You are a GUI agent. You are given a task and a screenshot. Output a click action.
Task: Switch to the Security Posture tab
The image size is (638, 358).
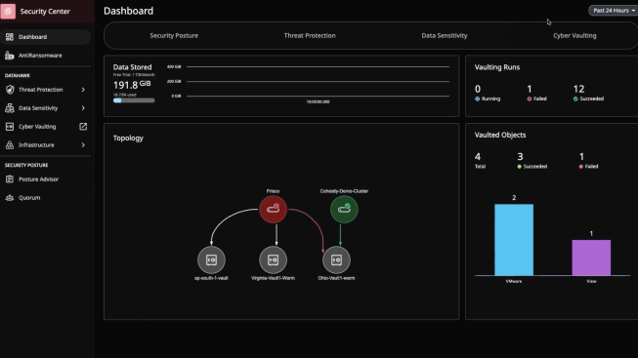(x=174, y=36)
